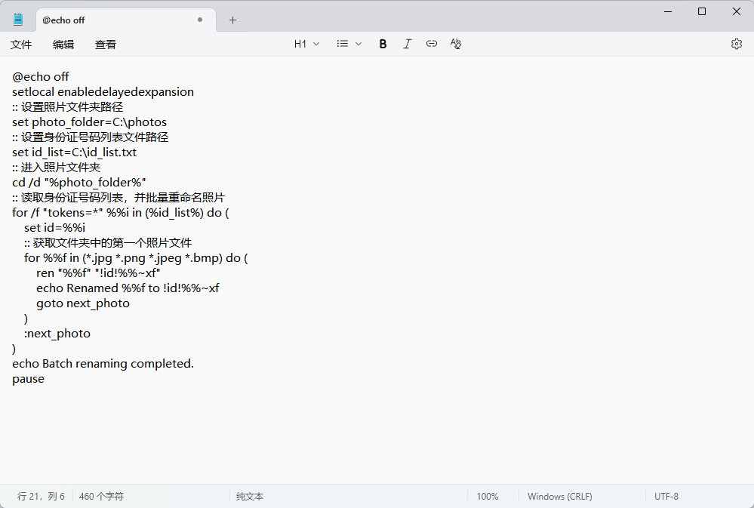Click the '纯文本' format indicator
754x508 pixels.
250,496
